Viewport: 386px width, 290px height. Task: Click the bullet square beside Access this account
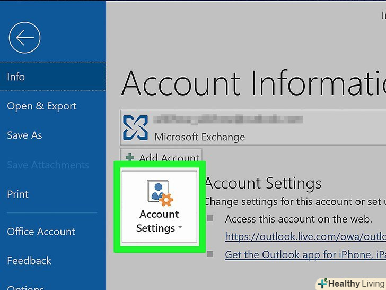pos(210,219)
